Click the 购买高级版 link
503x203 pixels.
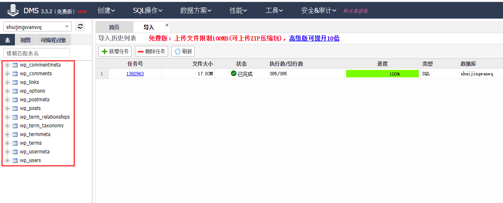[355, 11]
